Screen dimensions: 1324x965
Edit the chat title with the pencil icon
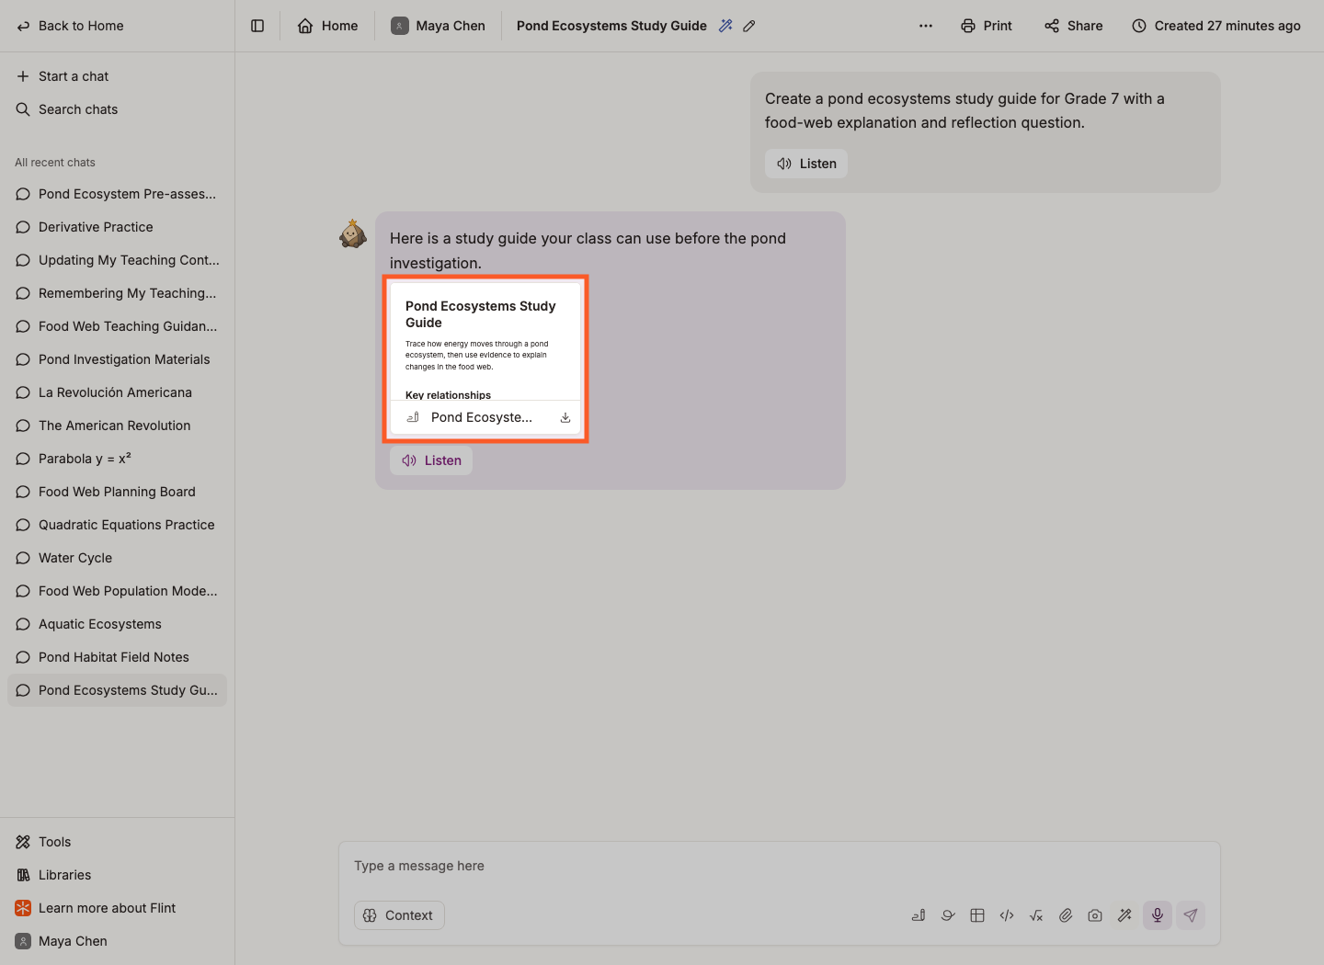pyautogui.click(x=749, y=26)
